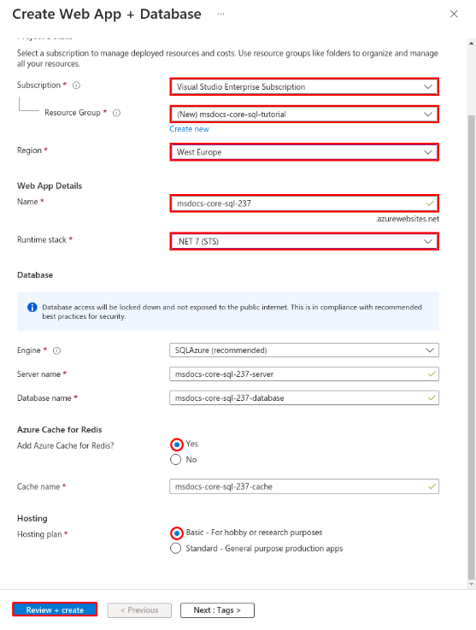Click the Database name field
This screenshot has width=476, height=630.
[x=304, y=397]
